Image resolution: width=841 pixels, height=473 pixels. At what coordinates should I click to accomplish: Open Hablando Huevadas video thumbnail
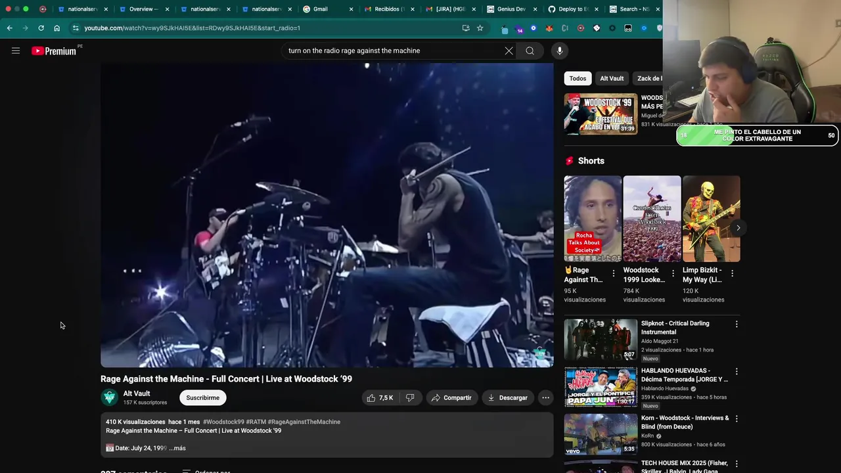tap(601, 387)
